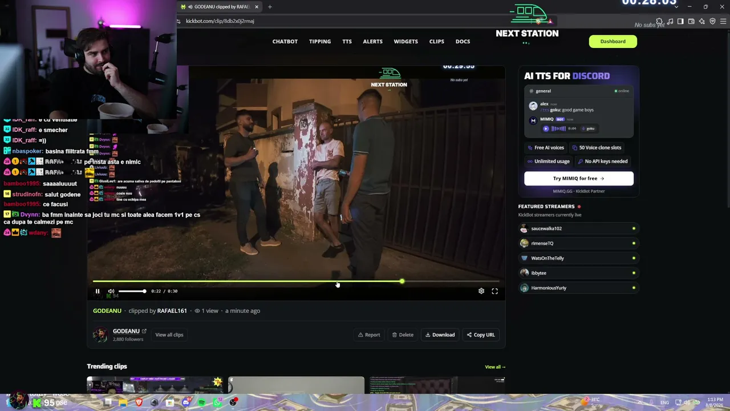Image resolution: width=730 pixels, height=411 pixels.
Task: Open second trending clip thumbnail
Action: [x=296, y=385]
